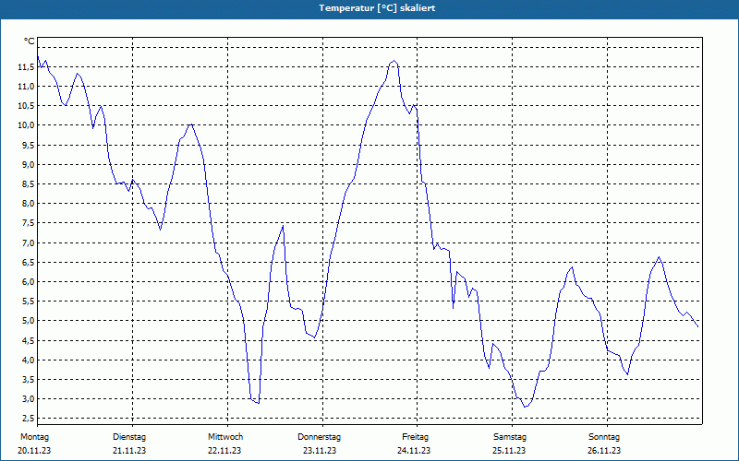
Task: Select the 11,0 y-axis value
Action: (26, 87)
